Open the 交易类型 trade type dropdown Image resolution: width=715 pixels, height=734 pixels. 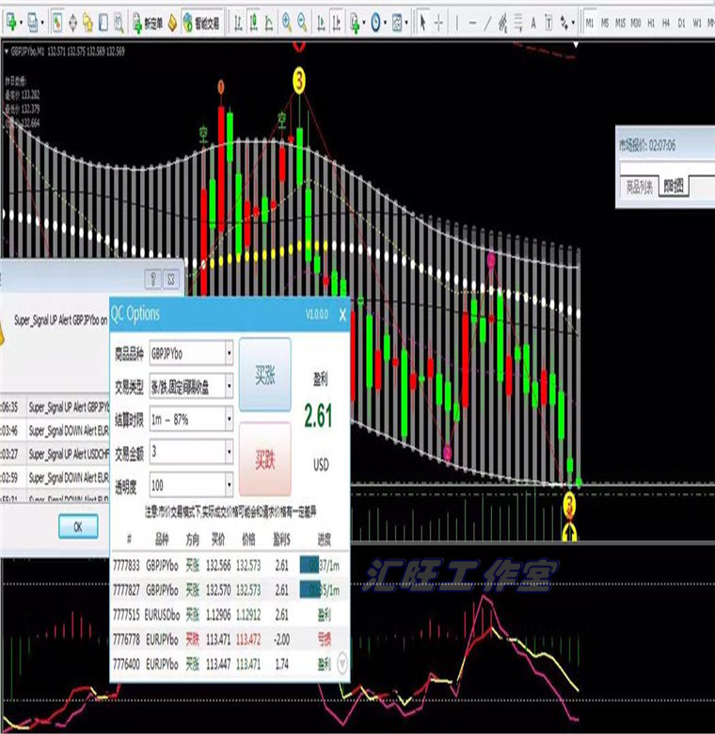pos(191,387)
